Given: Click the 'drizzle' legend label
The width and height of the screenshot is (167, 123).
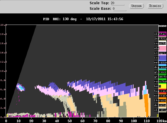Looking at the screenshot, I should point(160,105).
